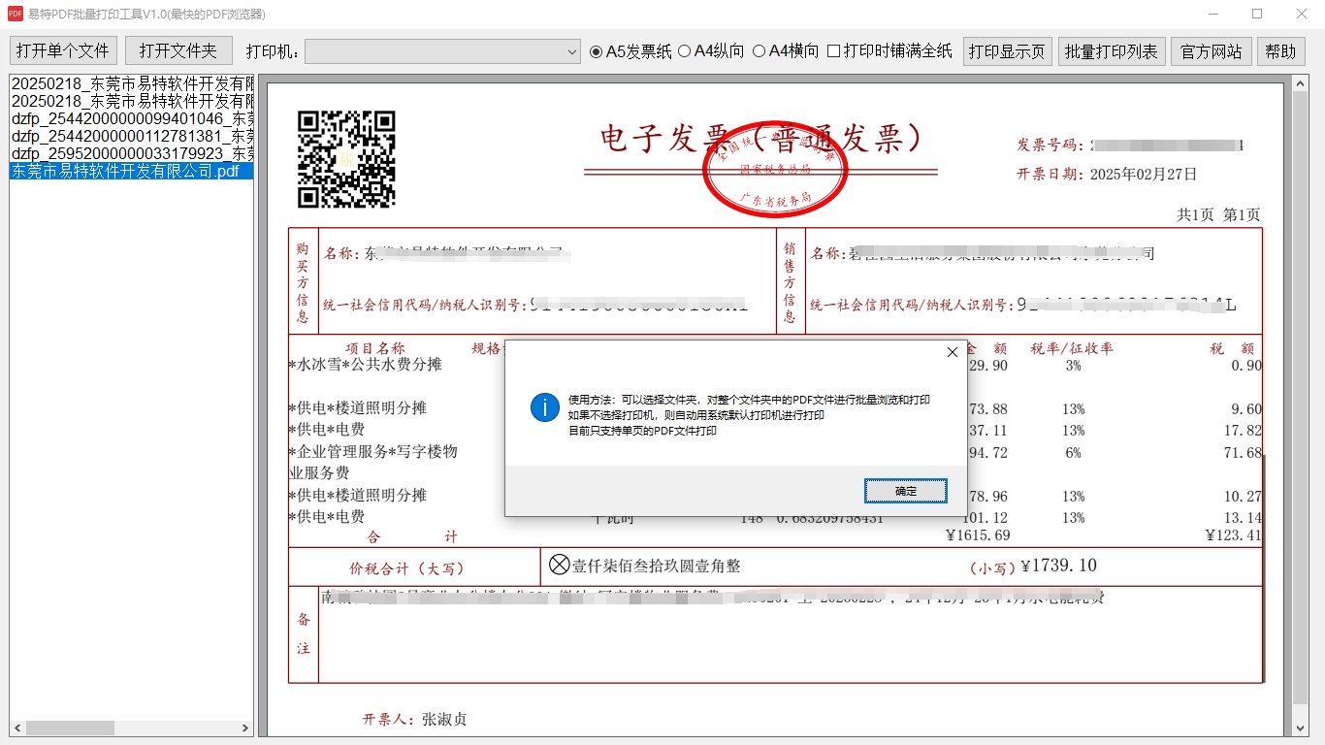Click the file list horizontal scrollbar thumb
The width and height of the screenshot is (1325, 745).
pyautogui.click(x=71, y=728)
